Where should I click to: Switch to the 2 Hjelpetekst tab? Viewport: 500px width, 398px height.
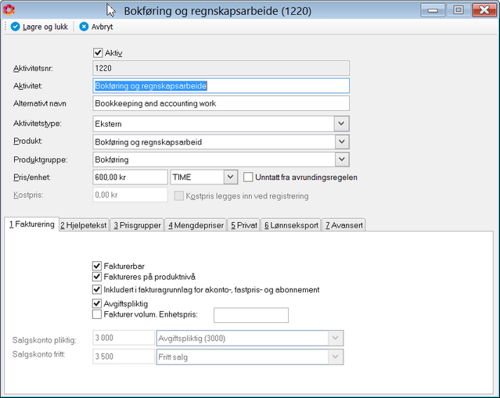(x=84, y=225)
